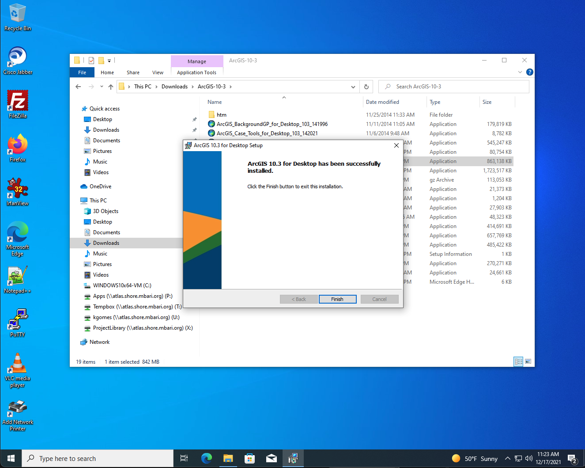
Task: Expand the ribbon chevron
Action: (520, 72)
